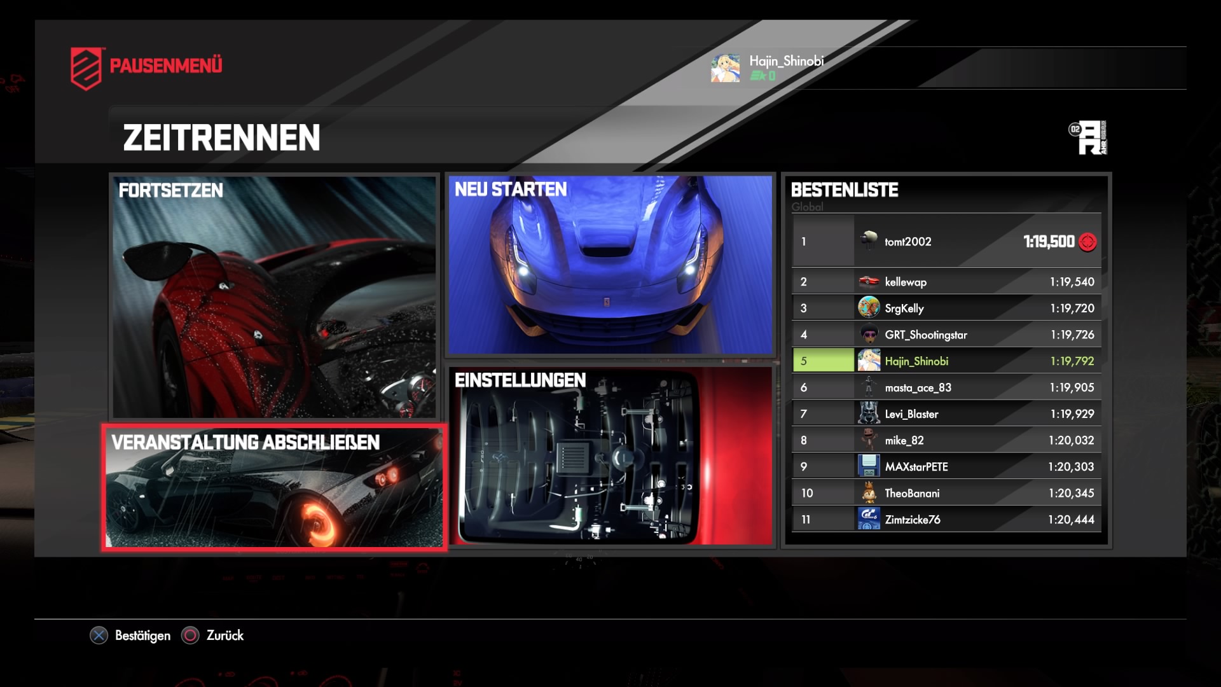Click MAXstarPETE's avatar

(869, 466)
